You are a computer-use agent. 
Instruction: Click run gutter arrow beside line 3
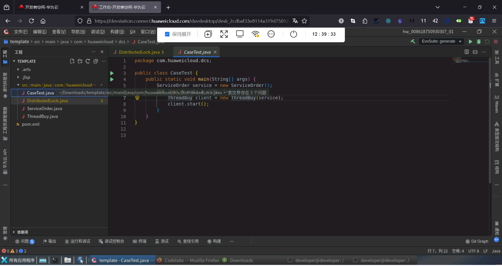click(112, 73)
